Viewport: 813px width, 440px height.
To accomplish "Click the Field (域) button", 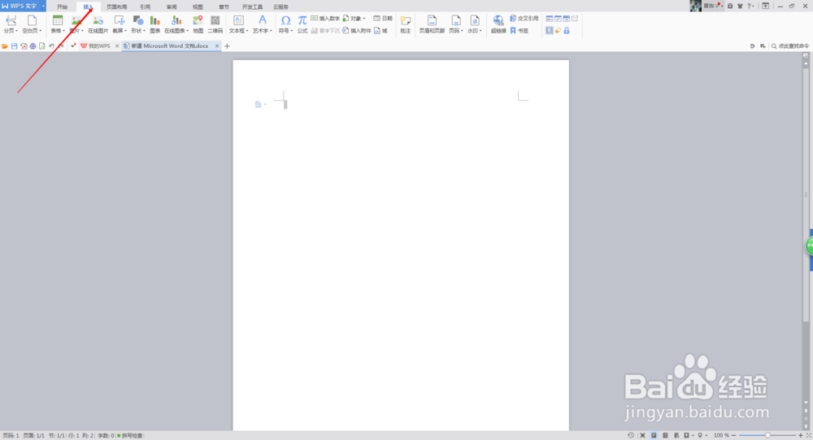I will [380, 31].
